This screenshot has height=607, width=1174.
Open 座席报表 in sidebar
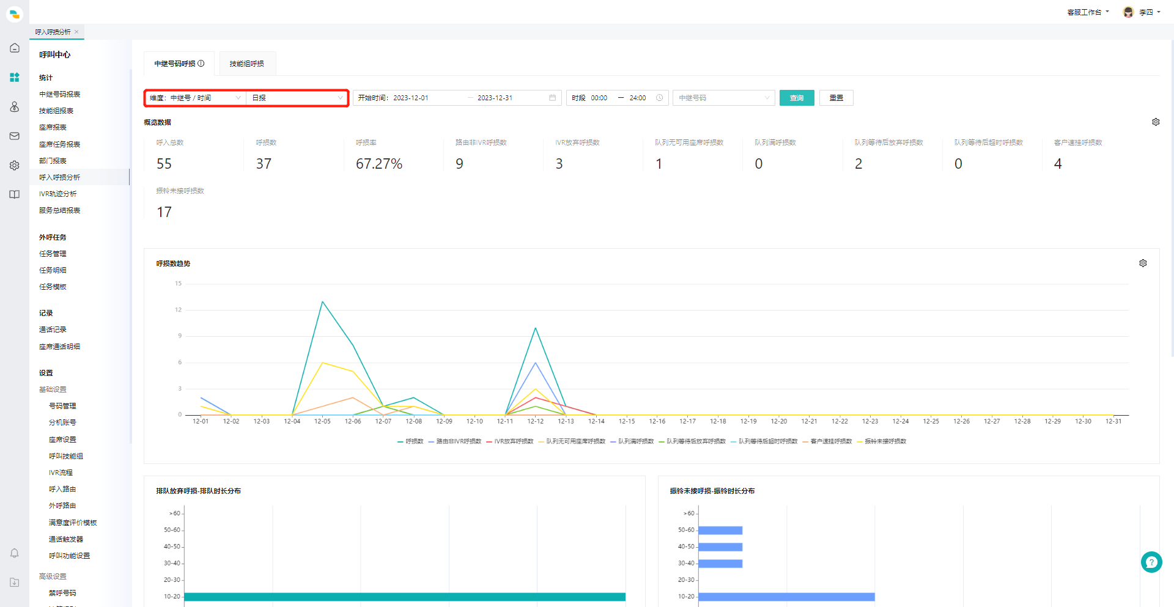click(x=53, y=127)
